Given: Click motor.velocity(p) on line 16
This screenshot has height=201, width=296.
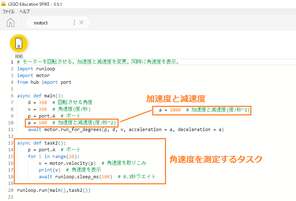Looking at the screenshot, I should coord(73,163).
